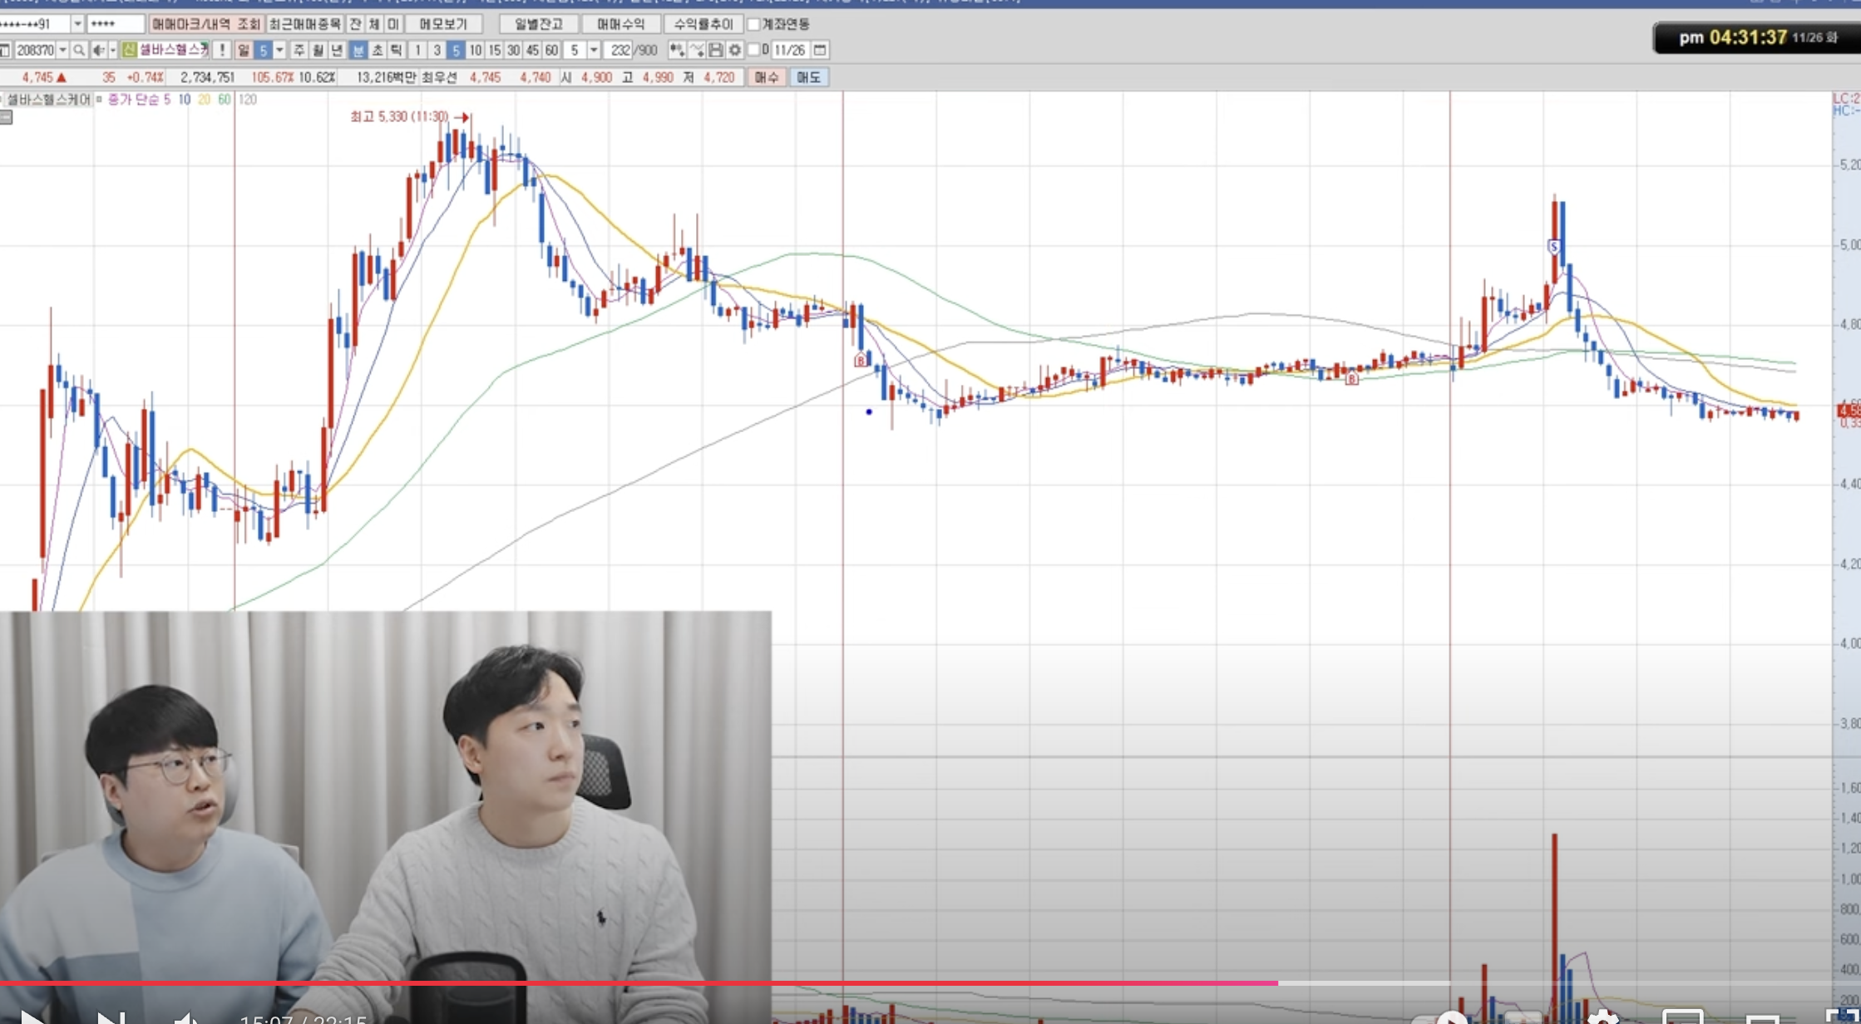Open the 매매수익 tab
This screenshot has width=1861, height=1024.
[x=620, y=24]
